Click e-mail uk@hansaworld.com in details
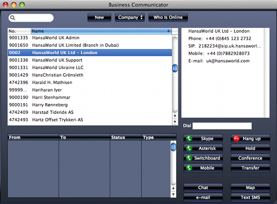Image resolution: width=277 pixels, height=204 pixels. [x=228, y=61]
